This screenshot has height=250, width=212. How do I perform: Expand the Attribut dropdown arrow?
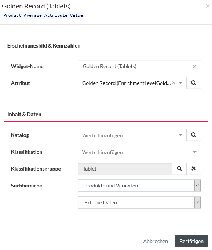pos(180,83)
